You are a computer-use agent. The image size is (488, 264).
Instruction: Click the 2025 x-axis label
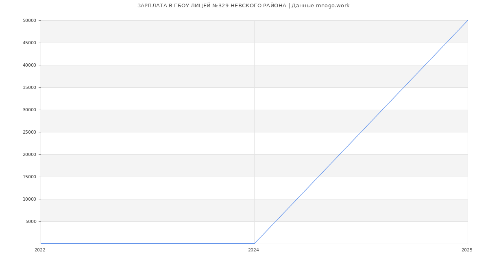pos(467,250)
